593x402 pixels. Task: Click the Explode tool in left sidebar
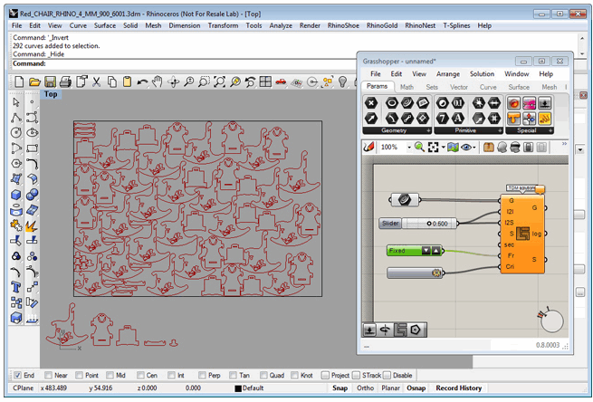pyautogui.click(x=32, y=225)
